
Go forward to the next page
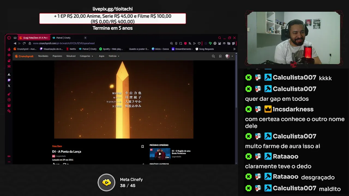[x=19, y=43]
